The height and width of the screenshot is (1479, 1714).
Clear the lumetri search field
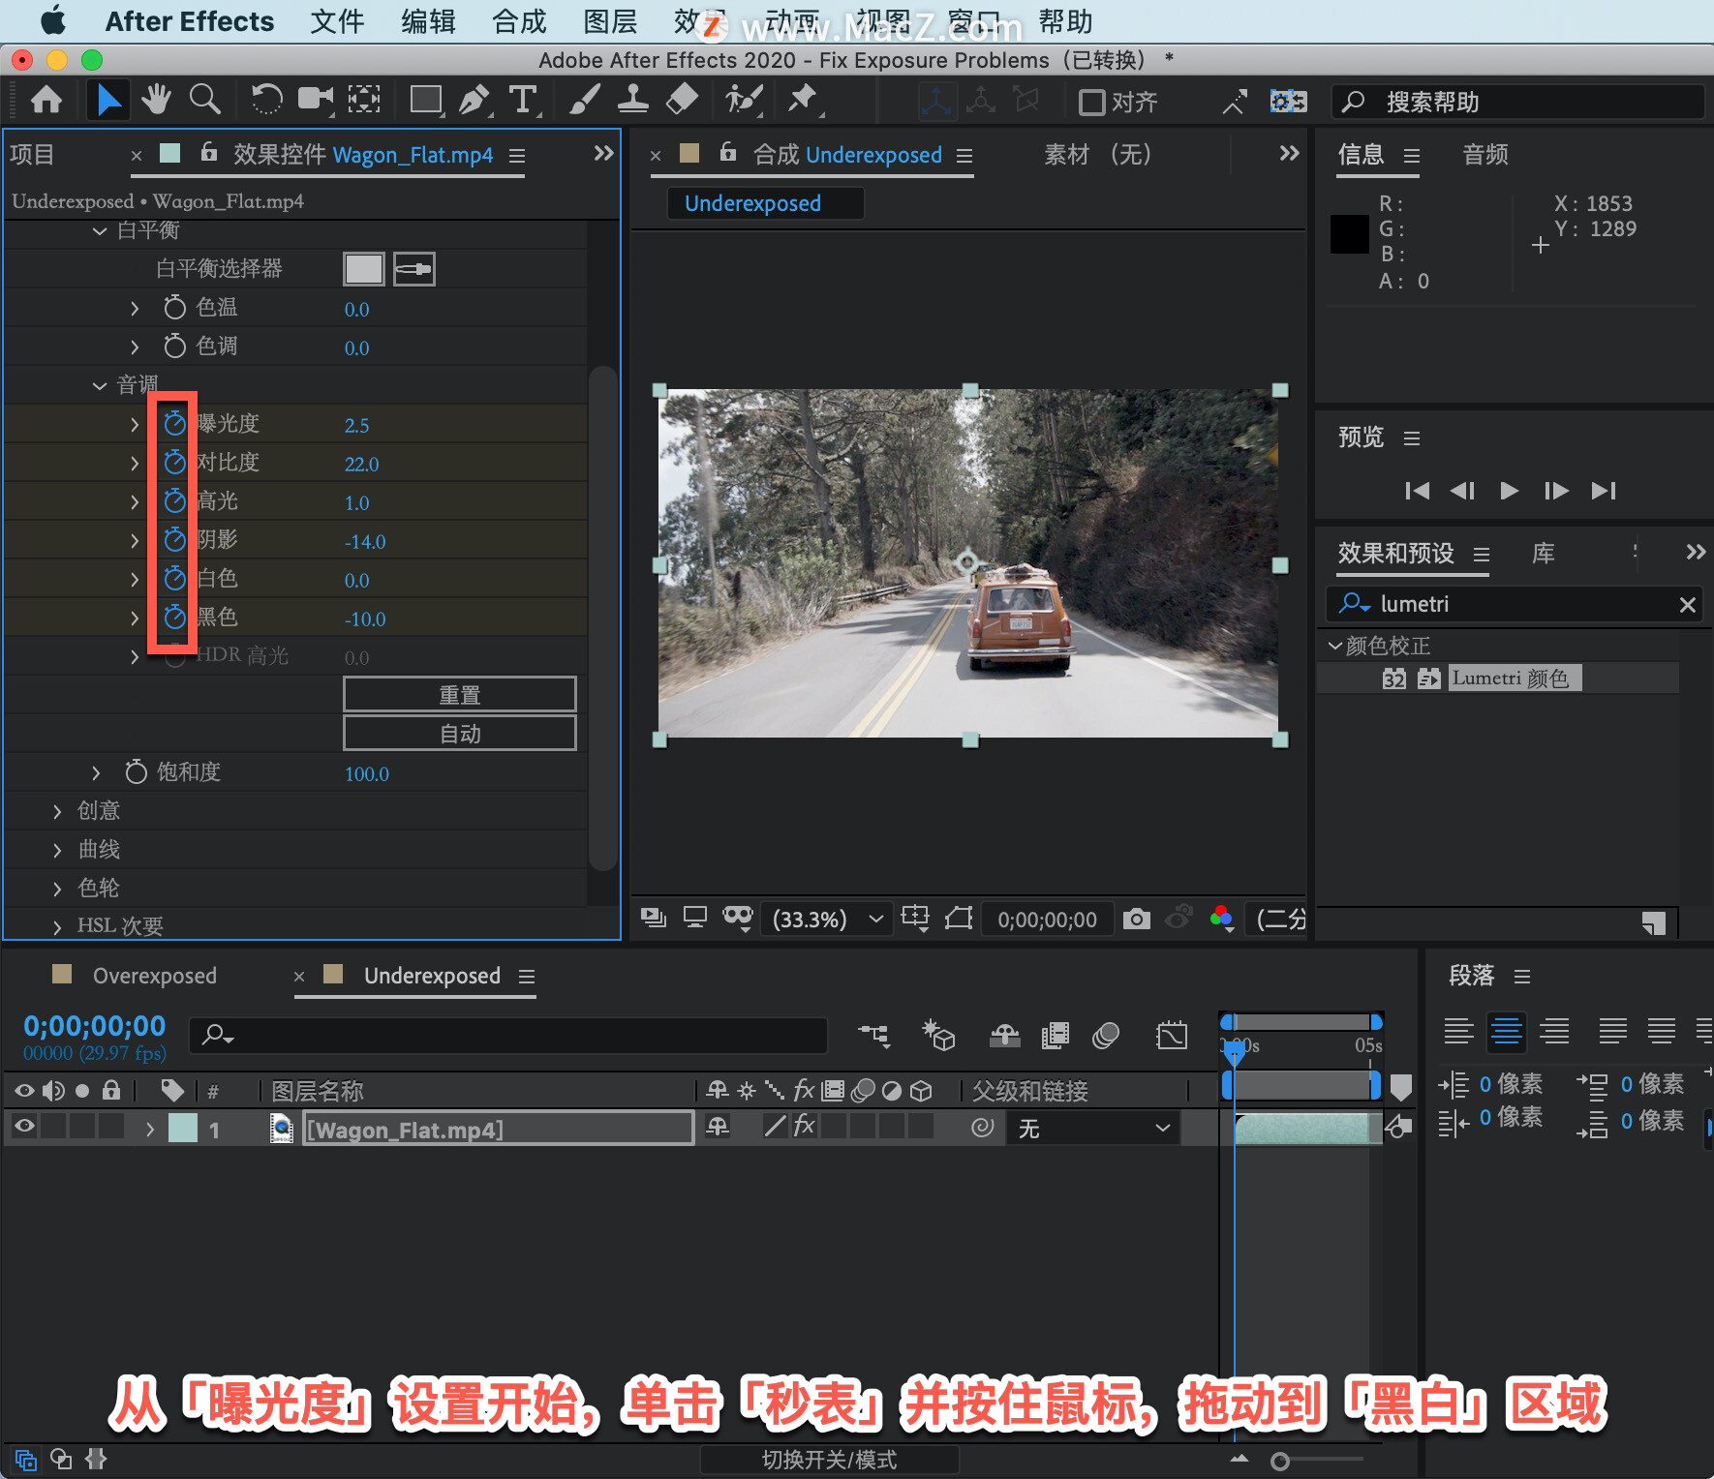tap(1687, 605)
